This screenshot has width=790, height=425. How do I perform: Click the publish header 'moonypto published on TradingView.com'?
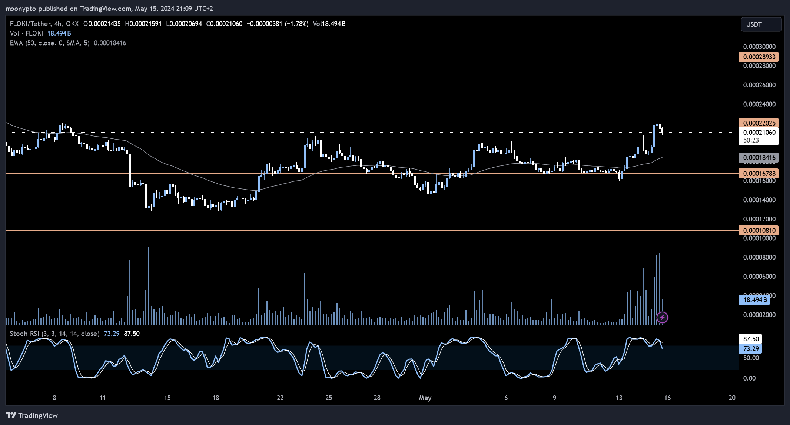[x=69, y=8]
